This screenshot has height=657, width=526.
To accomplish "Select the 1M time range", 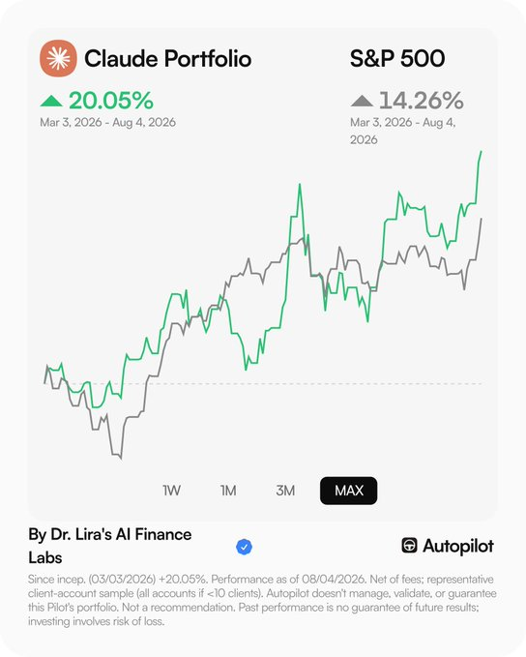I will coord(228,491).
